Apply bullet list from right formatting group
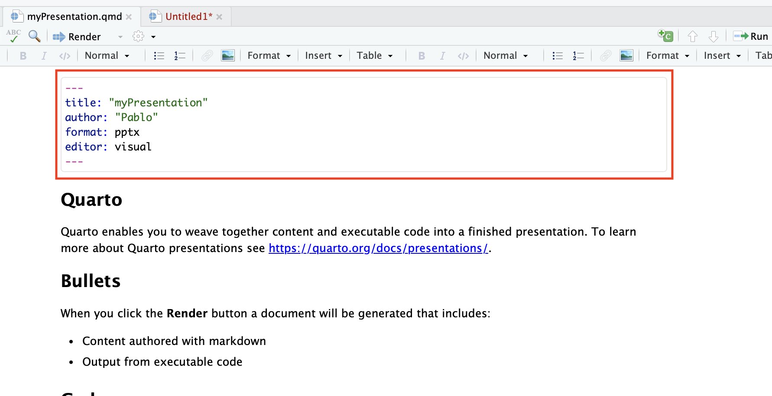 pos(558,56)
